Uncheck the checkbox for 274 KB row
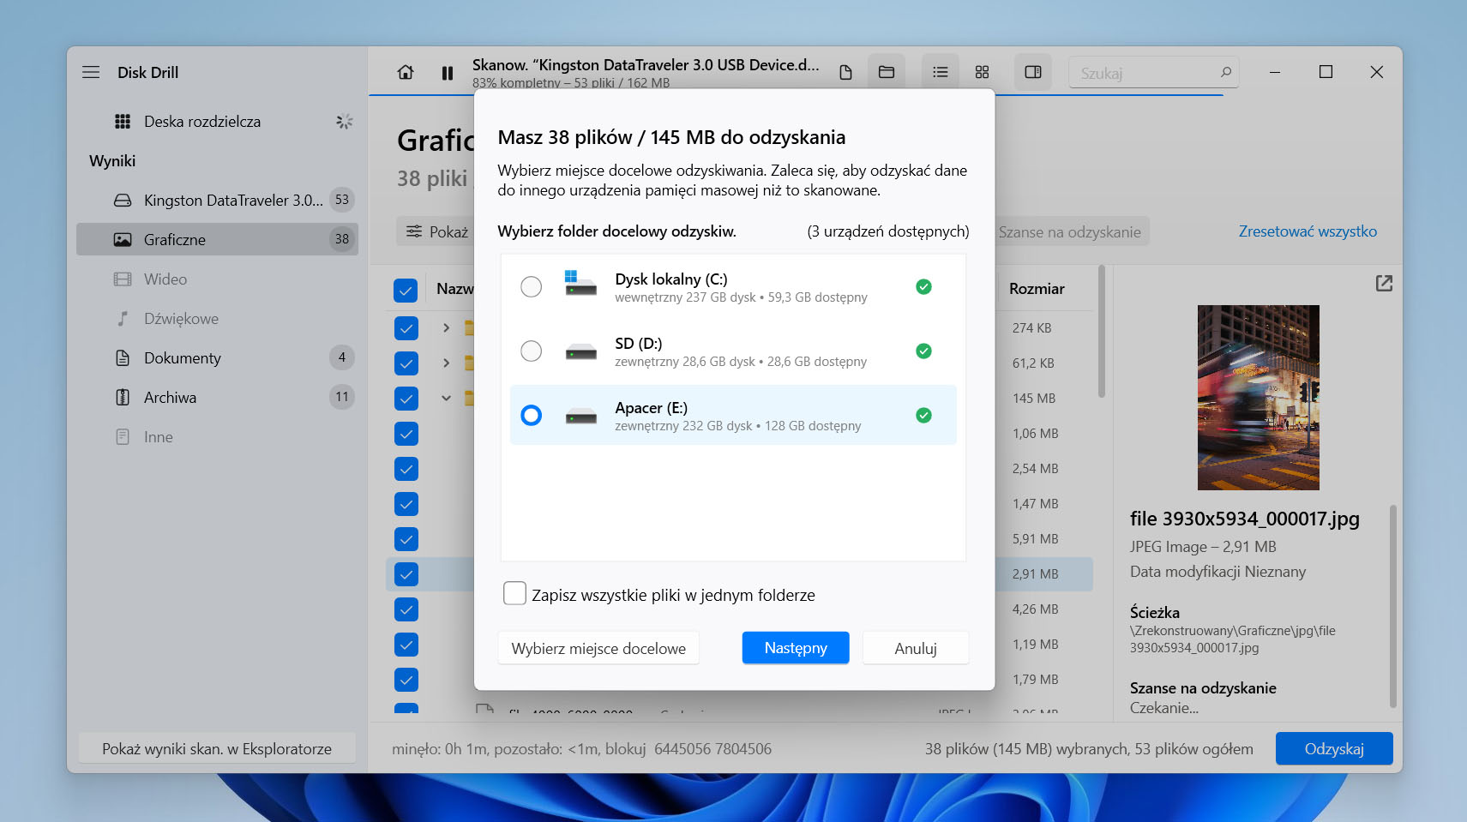This screenshot has width=1467, height=822. tap(406, 328)
